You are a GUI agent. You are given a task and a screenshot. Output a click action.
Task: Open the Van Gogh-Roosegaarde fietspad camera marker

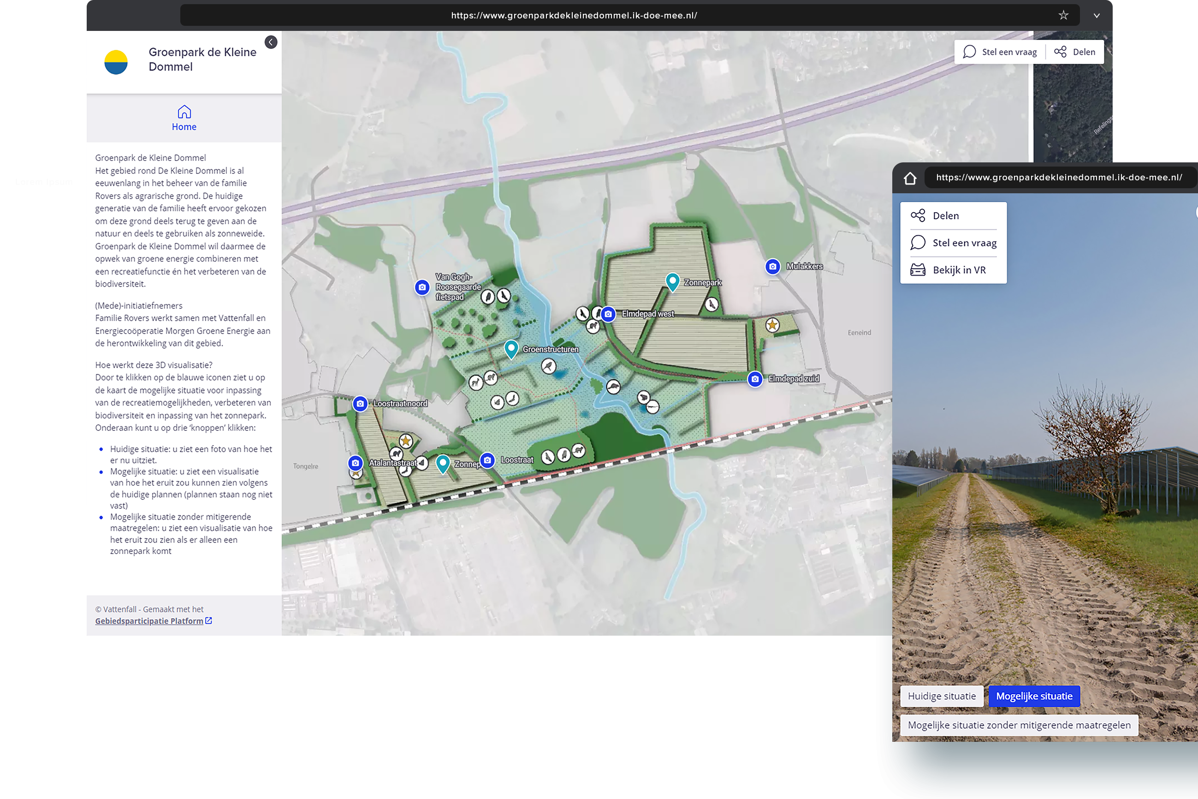(x=422, y=287)
